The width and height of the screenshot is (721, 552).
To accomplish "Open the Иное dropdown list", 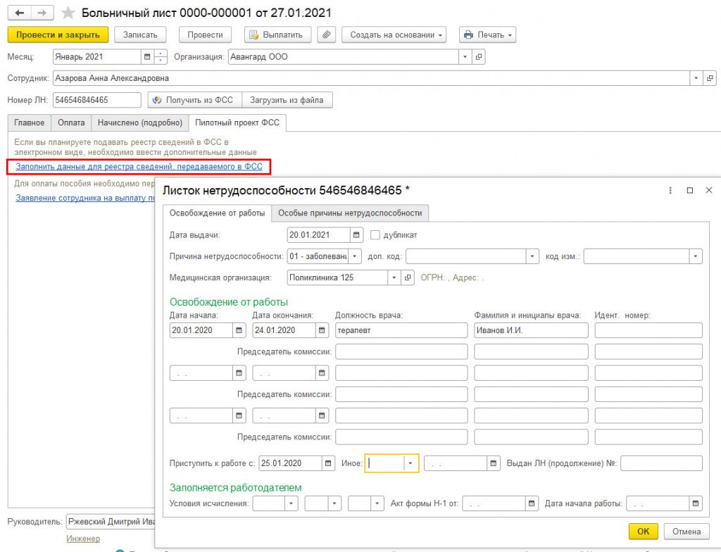I will (x=410, y=463).
